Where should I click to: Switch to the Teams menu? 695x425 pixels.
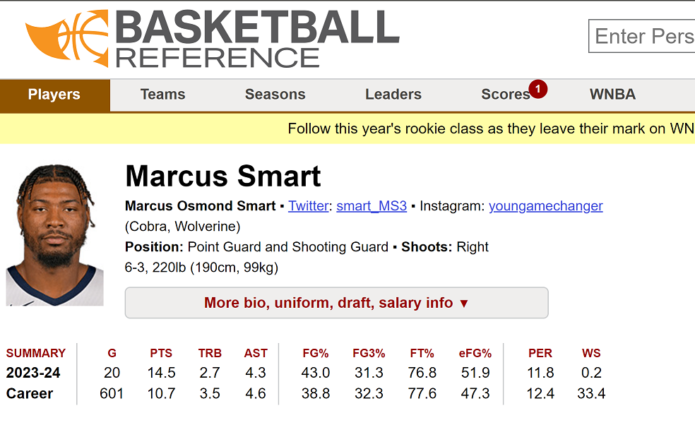(162, 95)
